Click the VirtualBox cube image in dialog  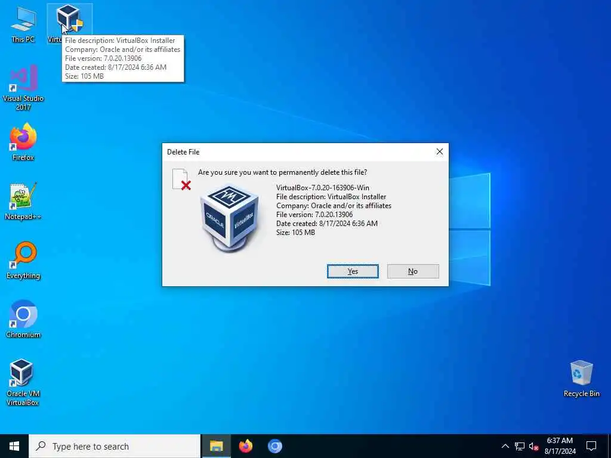click(230, 218)
